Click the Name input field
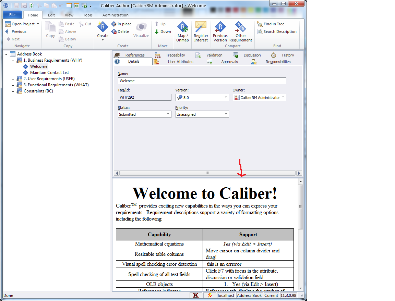 [x=202, y=81]
